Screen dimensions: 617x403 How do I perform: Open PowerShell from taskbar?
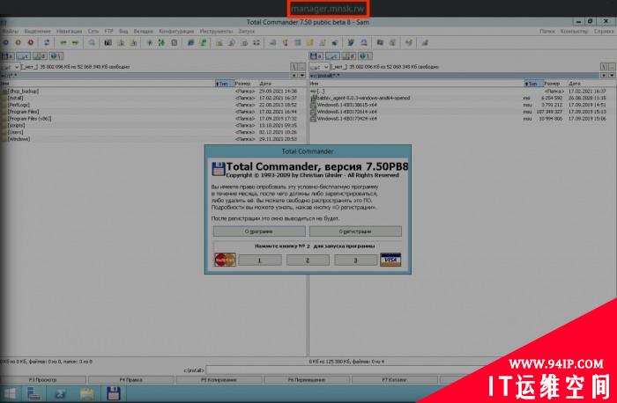coord(60,393)
